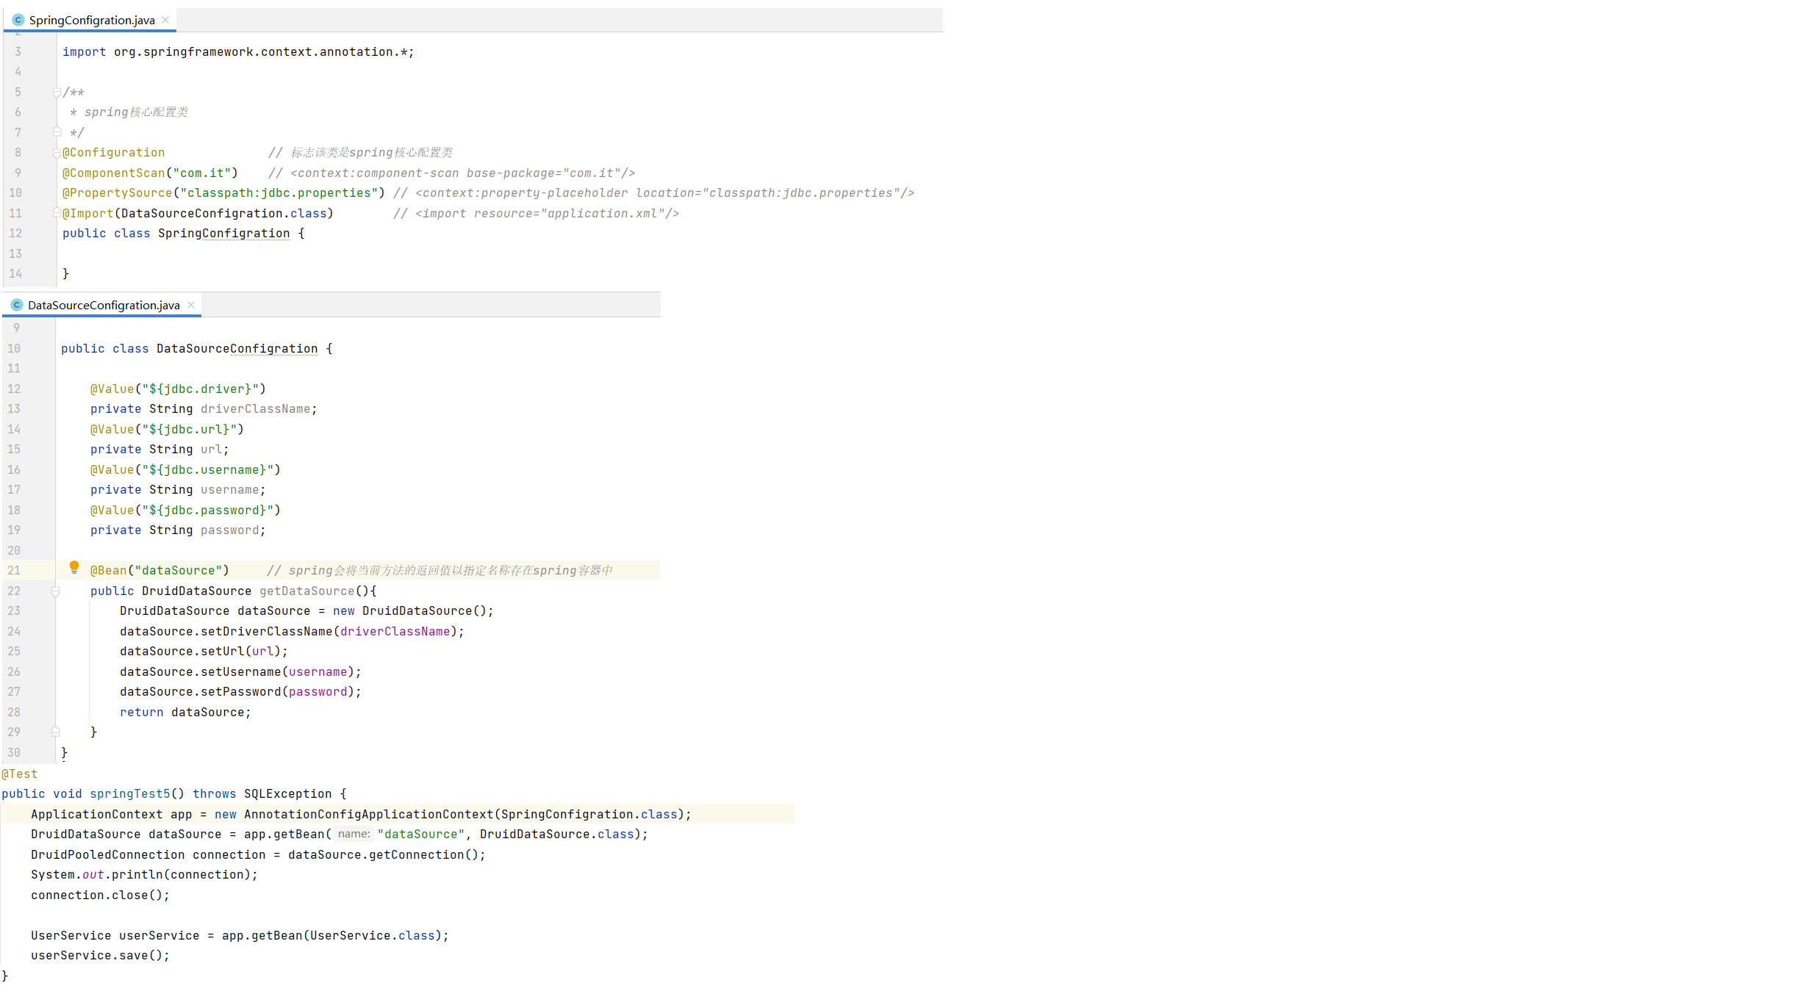This screenshot has width=1816, height=991.
Task: Click fold end marker at line 29
Action: pos(55,732)
